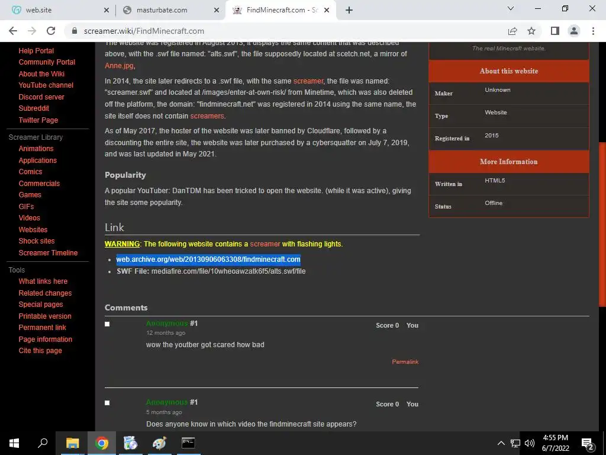
Task: Open Page information
Action: point(45,339)
